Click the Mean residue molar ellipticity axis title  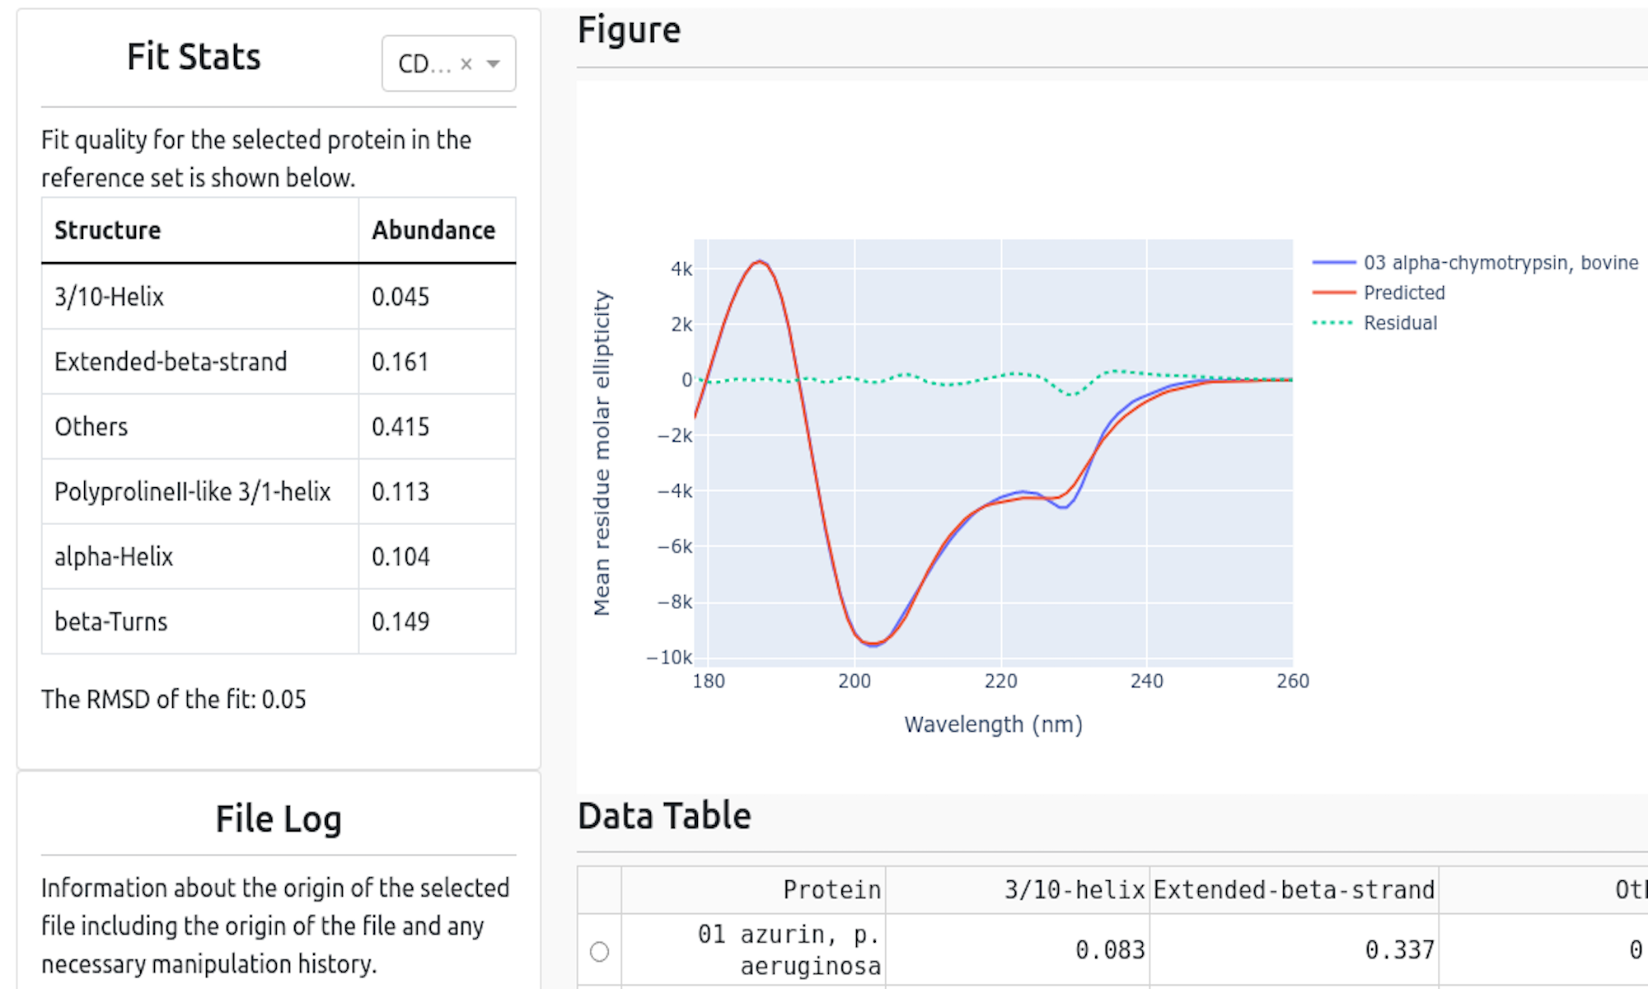click(x=602, y=452)
